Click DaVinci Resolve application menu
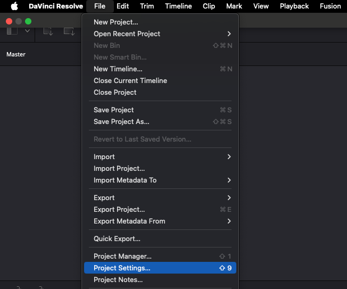 tap(56, 6)
